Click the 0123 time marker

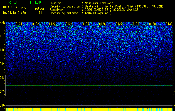[52, 24]
